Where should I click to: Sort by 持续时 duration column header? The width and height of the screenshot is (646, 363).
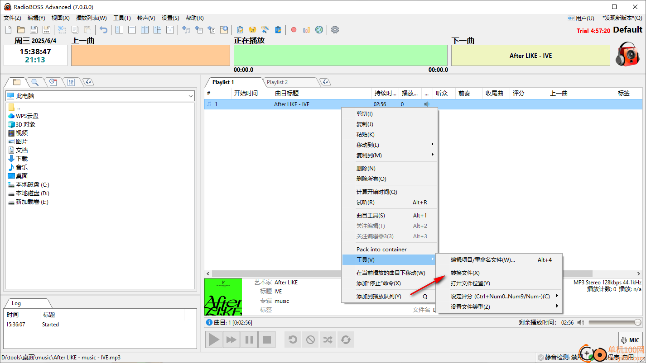[386, 93]
